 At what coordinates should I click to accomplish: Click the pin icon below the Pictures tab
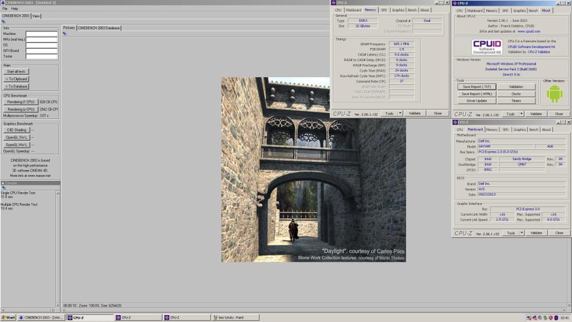(65, 34)
